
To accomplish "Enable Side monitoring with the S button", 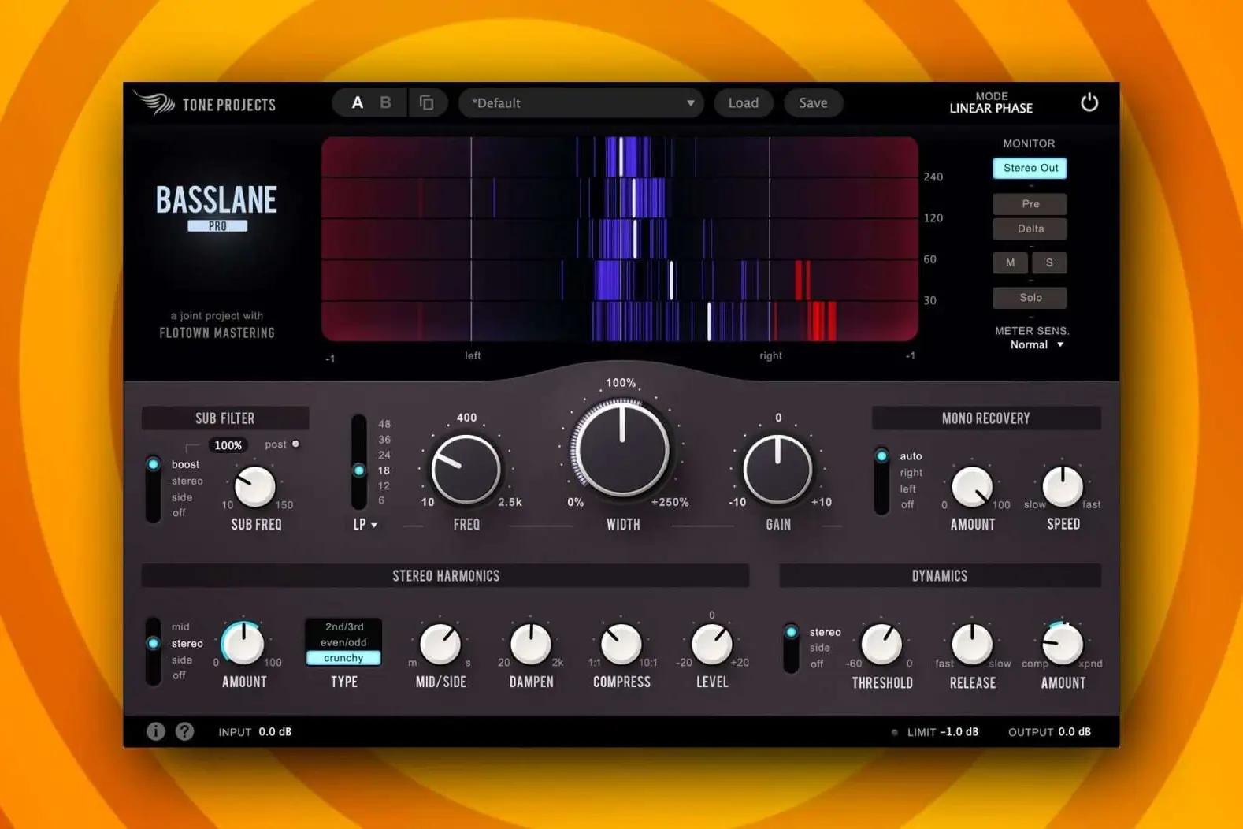I will pos(1049,262).
